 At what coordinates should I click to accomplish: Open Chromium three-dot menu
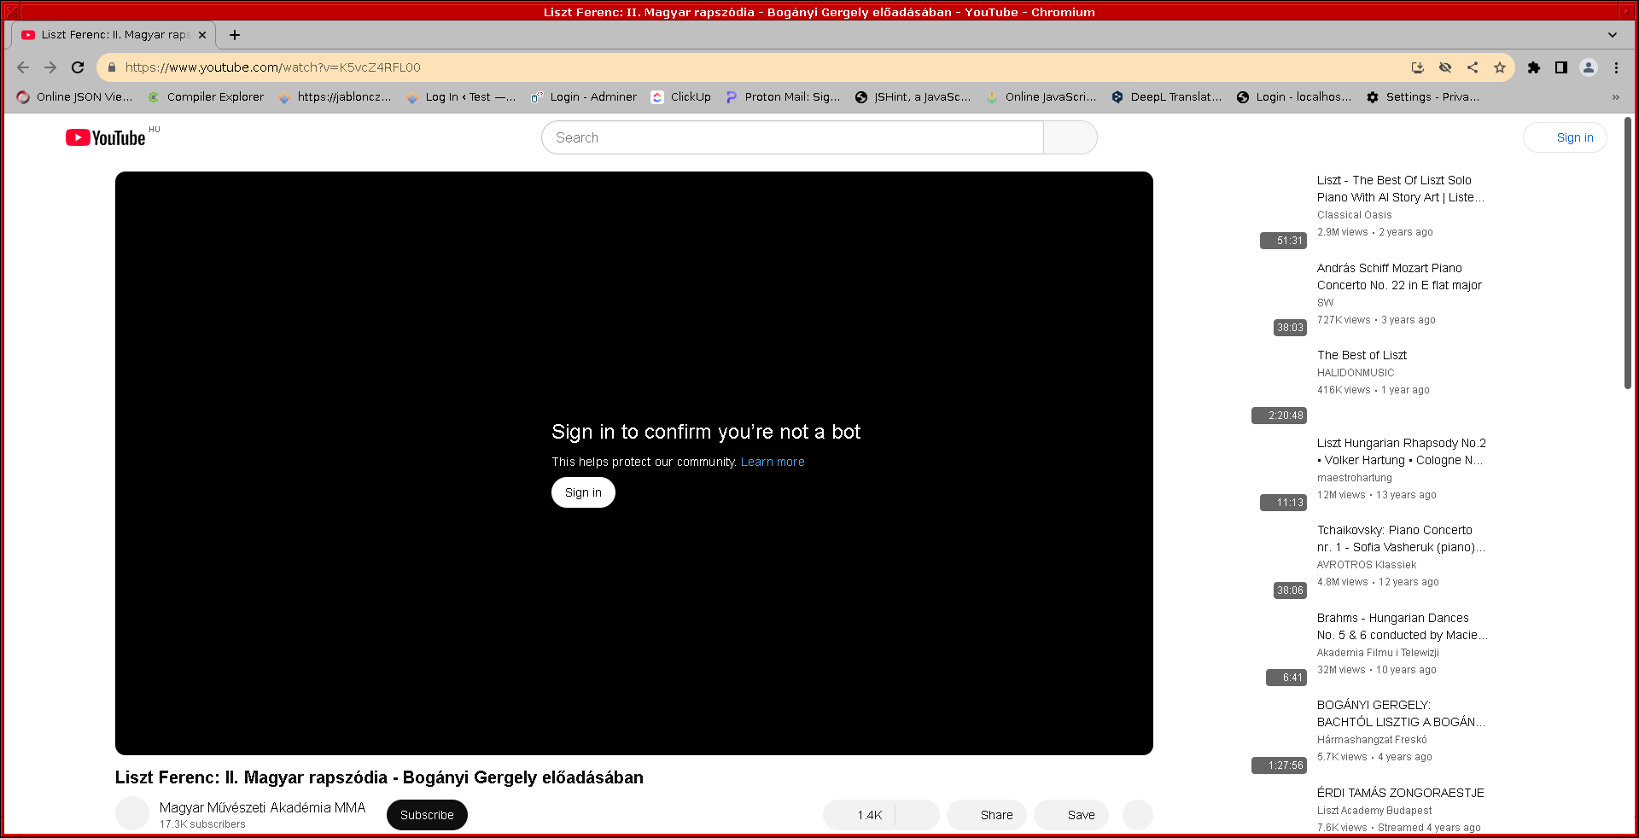click(1616, 67)
